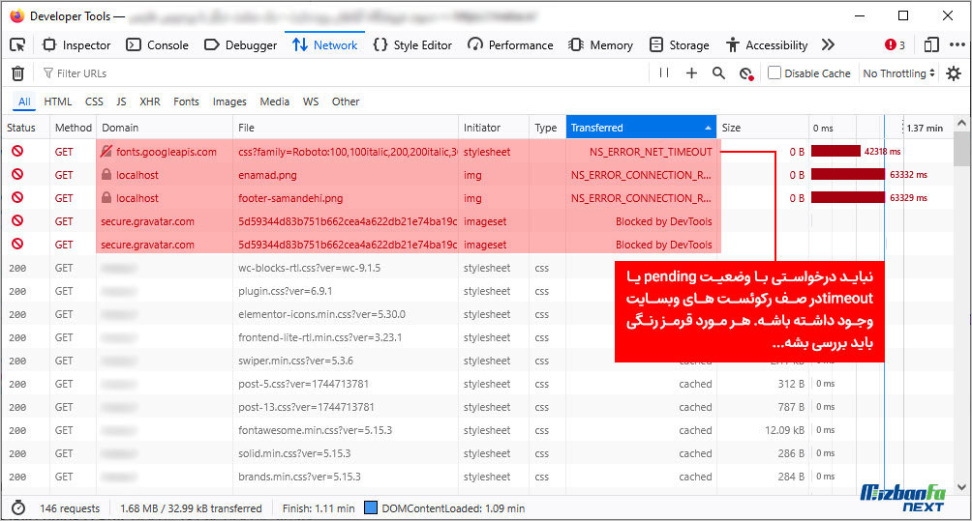This screenshot has width=972, height=521.
Task: Expand more tools chevron
Action: click(x=828, y=45)
